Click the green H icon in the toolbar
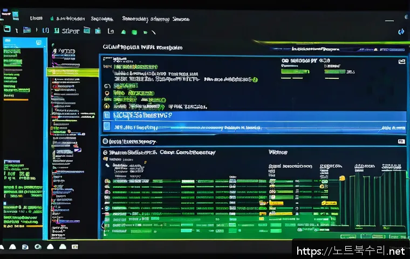 click(x=56, y=31)
